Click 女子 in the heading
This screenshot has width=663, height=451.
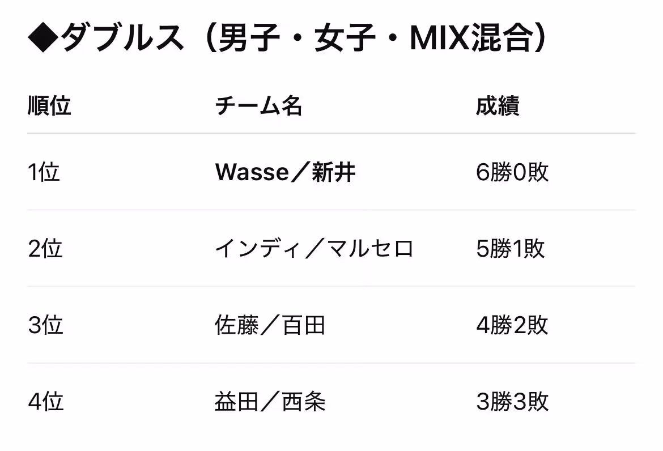346,38
